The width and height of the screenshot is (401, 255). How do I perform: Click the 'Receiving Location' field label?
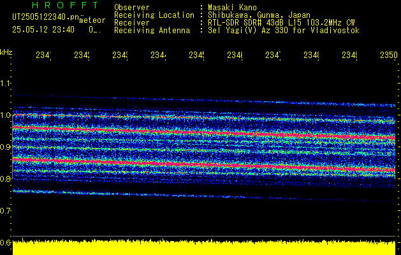click(x=154, y=15)
